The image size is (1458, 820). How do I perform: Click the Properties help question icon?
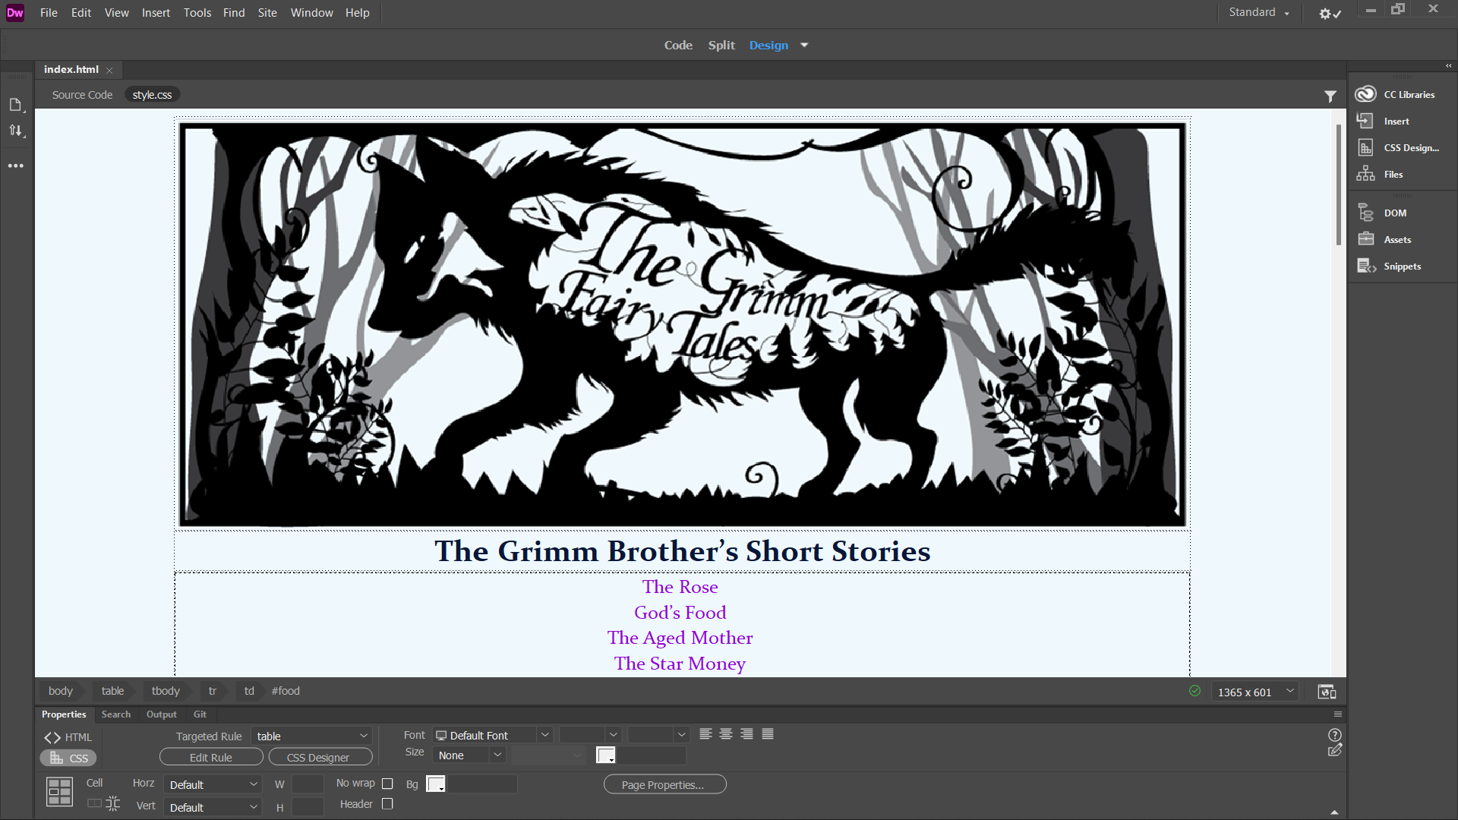(1334, 734)
